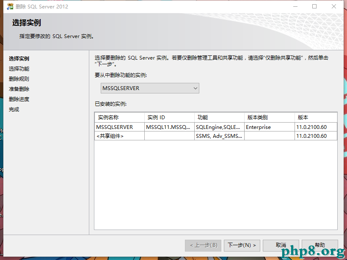This screenshot has width=347, height=260.
Task: Maximize the SQL Server 2012 window
Action: click(x=314, y=6)
